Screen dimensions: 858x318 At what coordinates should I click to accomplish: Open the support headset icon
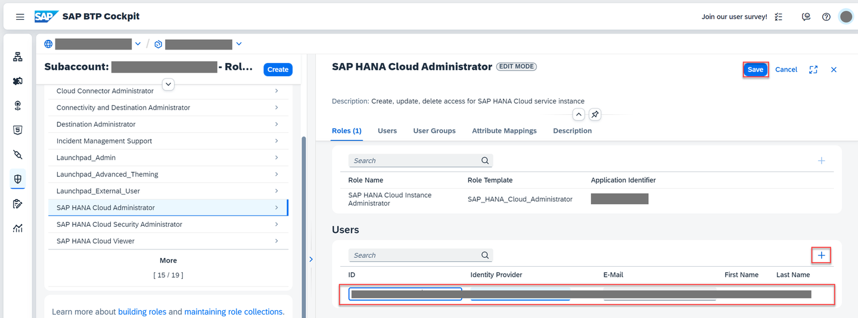tap(806, 17)
